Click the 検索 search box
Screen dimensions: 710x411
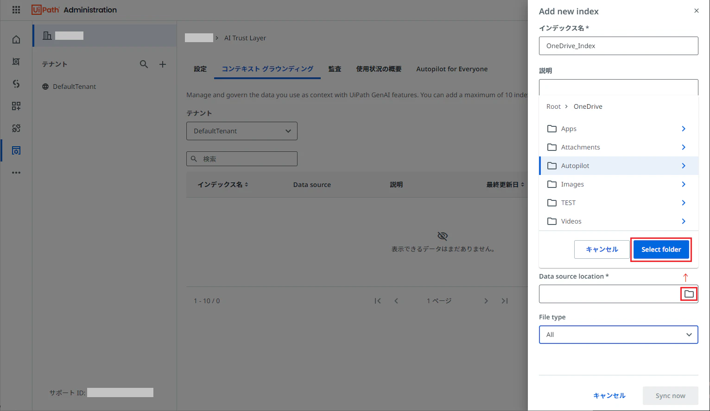(x=242, y=159)
